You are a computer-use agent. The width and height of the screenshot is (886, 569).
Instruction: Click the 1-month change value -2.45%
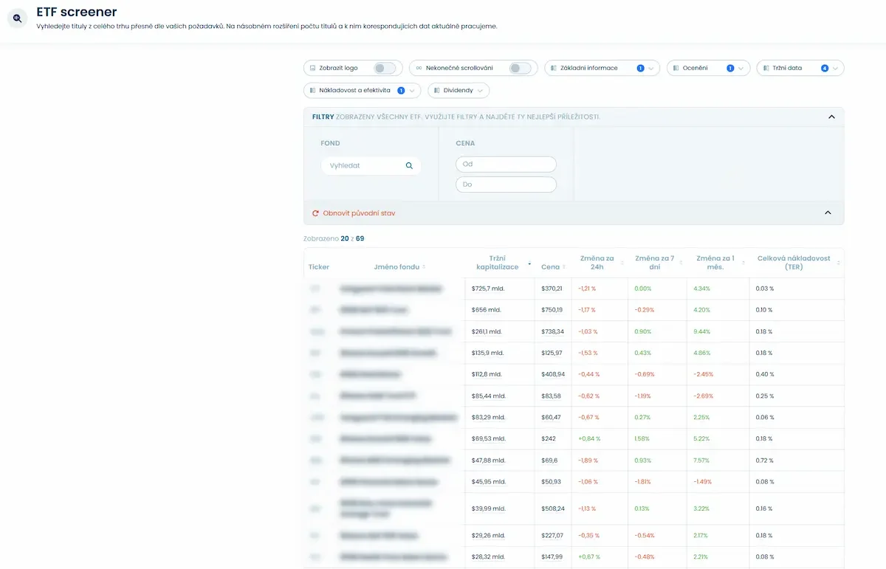coord(703,374)
